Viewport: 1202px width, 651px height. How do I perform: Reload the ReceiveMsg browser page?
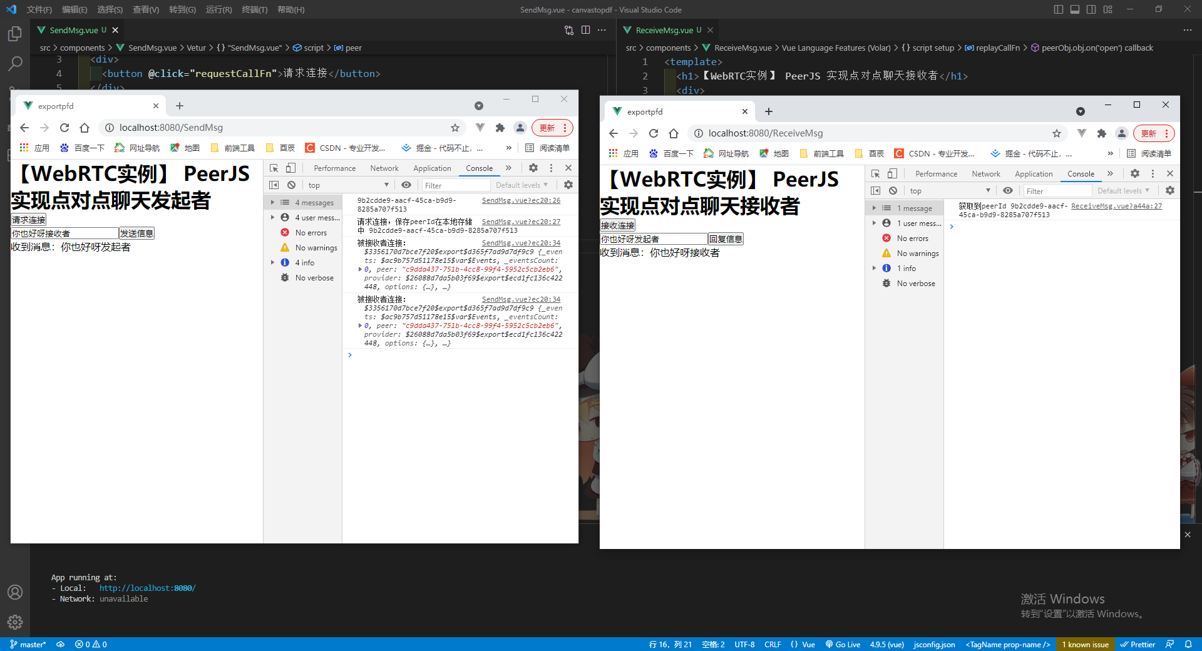pos(654,133)
